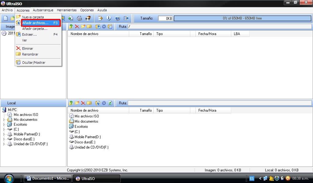This screenshot has height=183, width=313.
Task: Expand the (C:) drive tree node
Action: coord(4,129)
